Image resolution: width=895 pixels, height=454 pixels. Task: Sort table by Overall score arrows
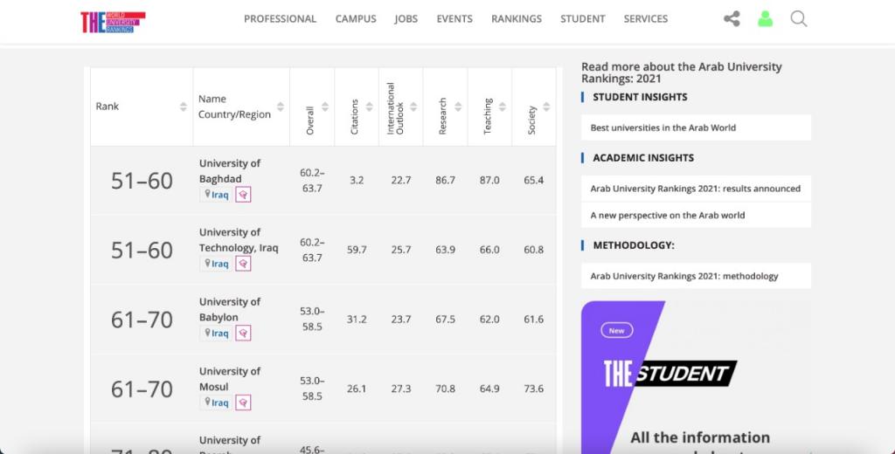[x=325, y=107]
